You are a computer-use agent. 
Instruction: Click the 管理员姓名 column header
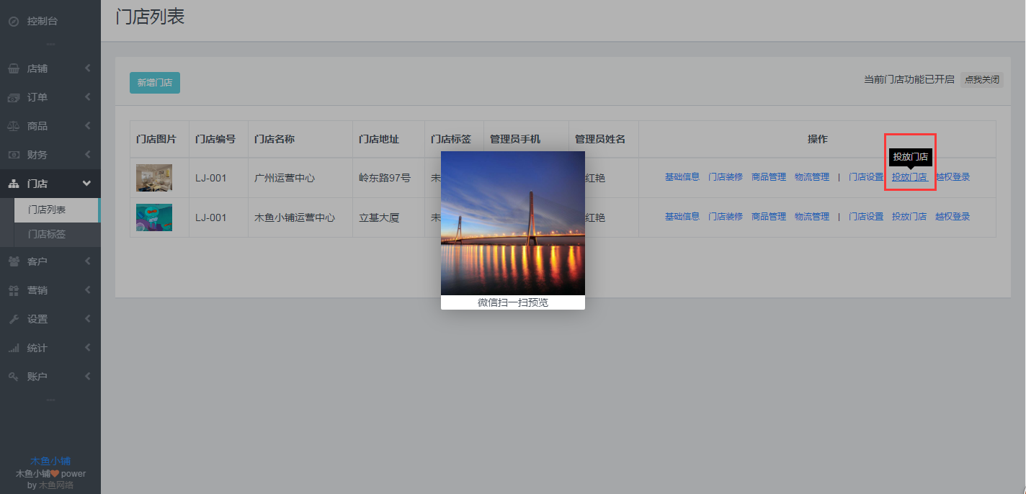[604, 139]
